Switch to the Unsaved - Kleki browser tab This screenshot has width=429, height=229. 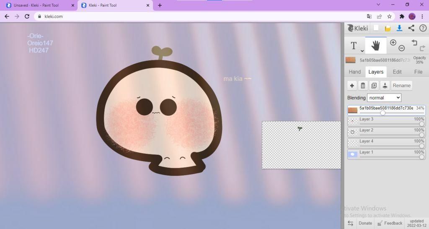[38, 5]
